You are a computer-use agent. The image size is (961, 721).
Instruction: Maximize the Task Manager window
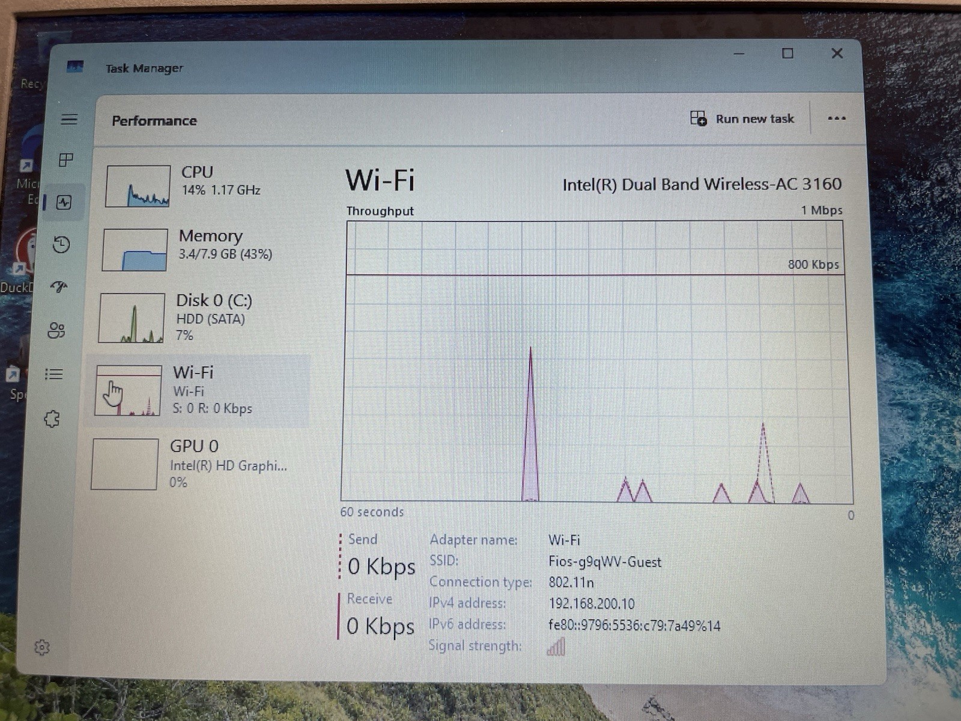pyautogui.click(x=787, y=53)
